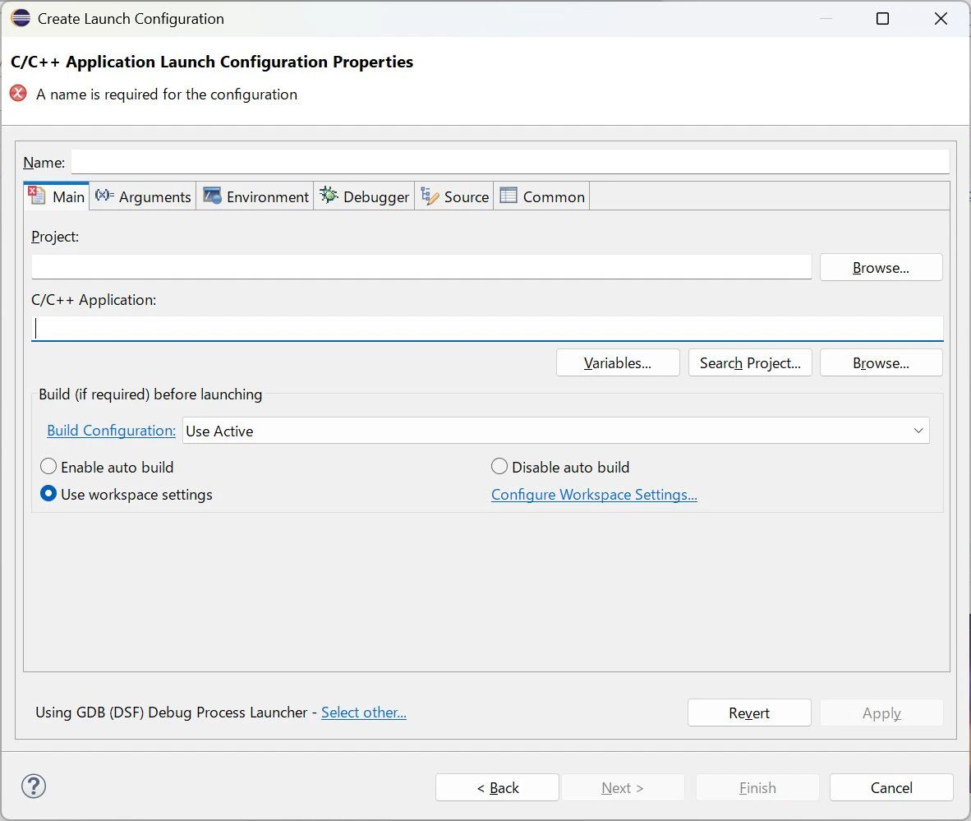Focus the C/C++ Application input field
The width and height of the screenshot is (971, 821).
(x=487, y=329)
